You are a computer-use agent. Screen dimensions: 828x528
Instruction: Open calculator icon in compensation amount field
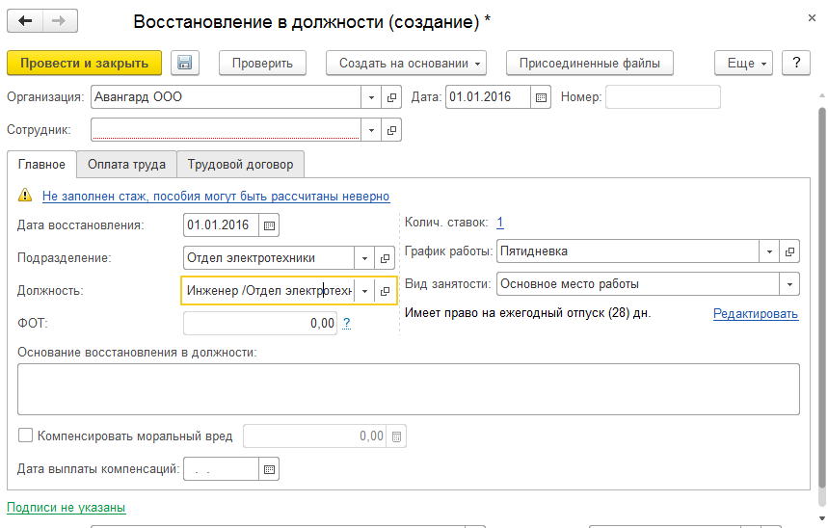[x=397, y=436]
